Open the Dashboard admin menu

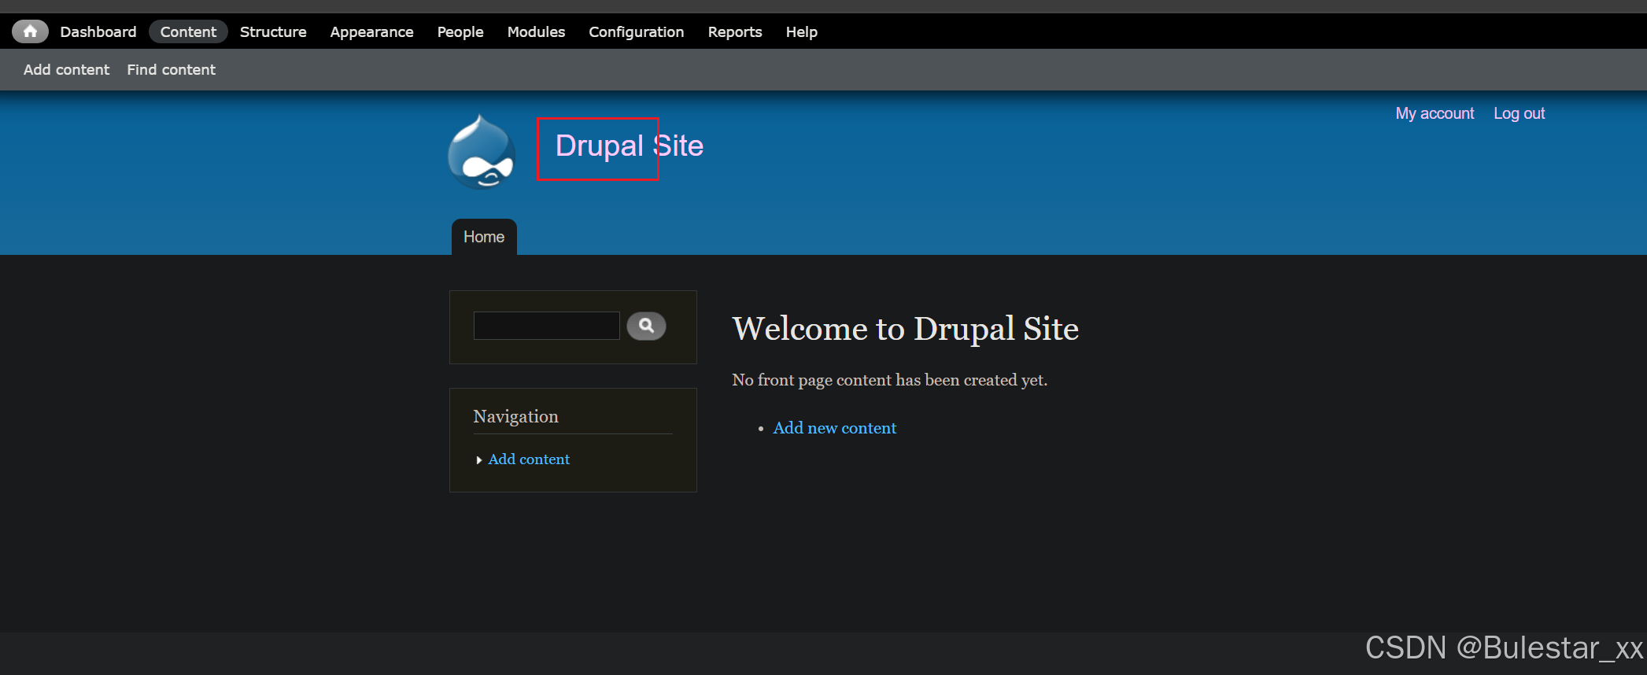tap(98, 31)
